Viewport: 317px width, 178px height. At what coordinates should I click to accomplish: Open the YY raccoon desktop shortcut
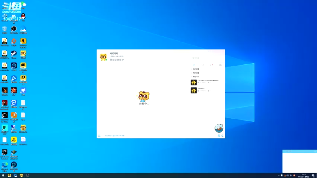[23, 55]
